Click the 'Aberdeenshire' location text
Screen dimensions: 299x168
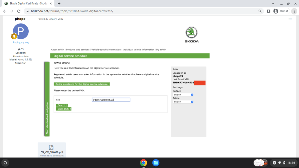(21, 56)
